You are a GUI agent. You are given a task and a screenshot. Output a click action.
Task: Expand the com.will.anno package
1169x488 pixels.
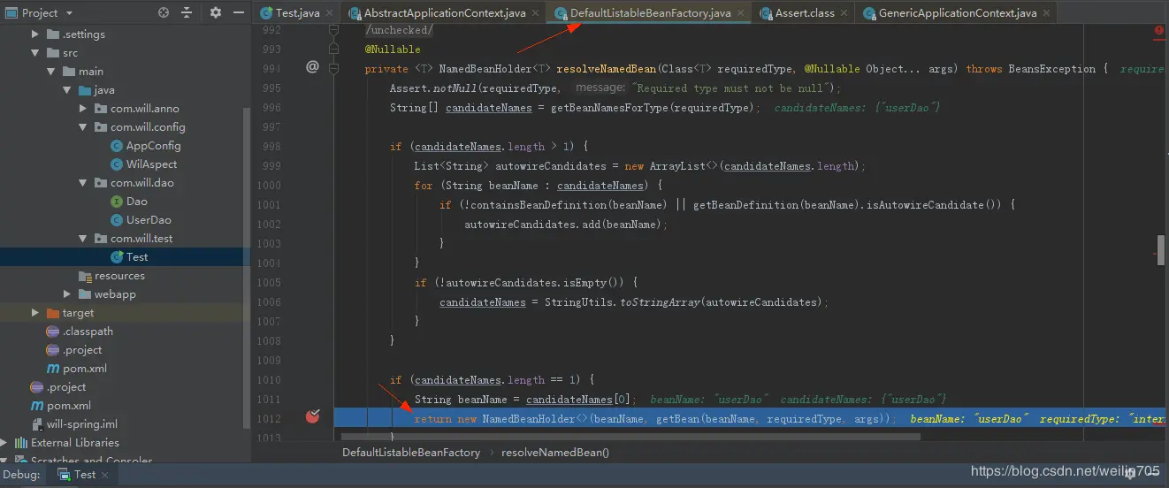[x=83, y=109]
